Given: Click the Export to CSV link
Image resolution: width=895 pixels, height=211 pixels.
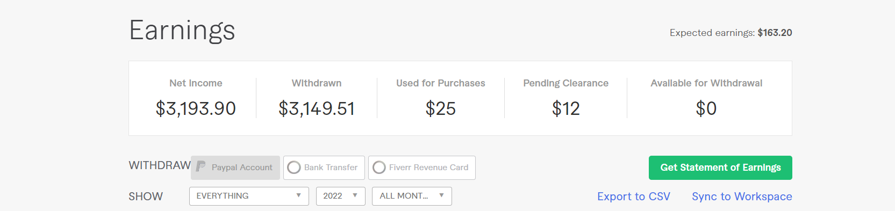Looking at the screenshot, I should (x=634, y=197).
